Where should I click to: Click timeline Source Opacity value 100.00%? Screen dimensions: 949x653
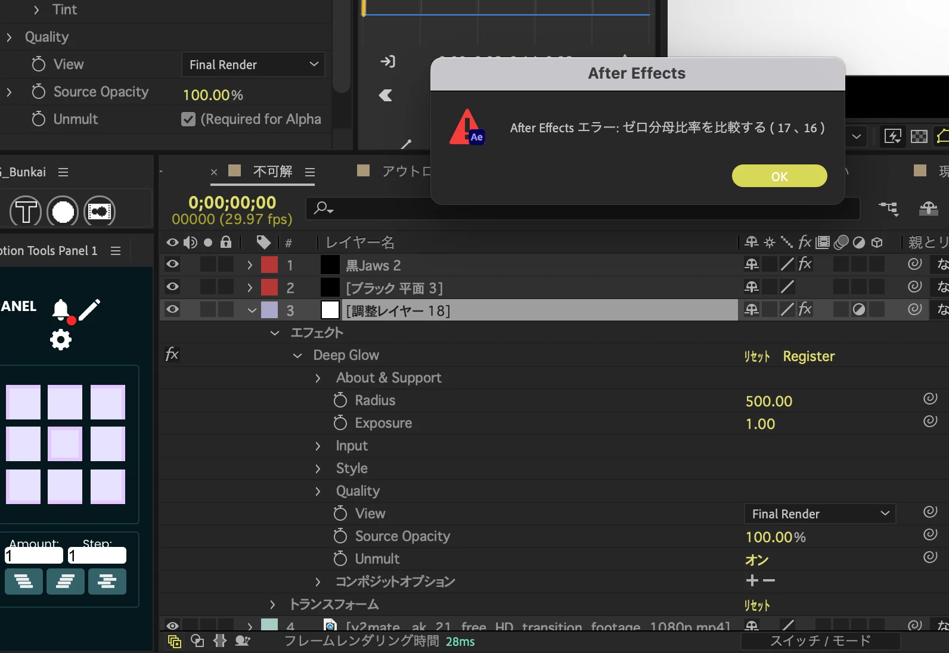coord(776,537)
